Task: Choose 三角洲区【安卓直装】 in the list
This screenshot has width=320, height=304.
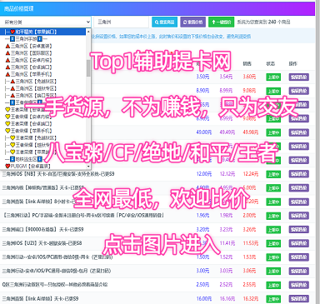Action: click(x=43, y=46)
